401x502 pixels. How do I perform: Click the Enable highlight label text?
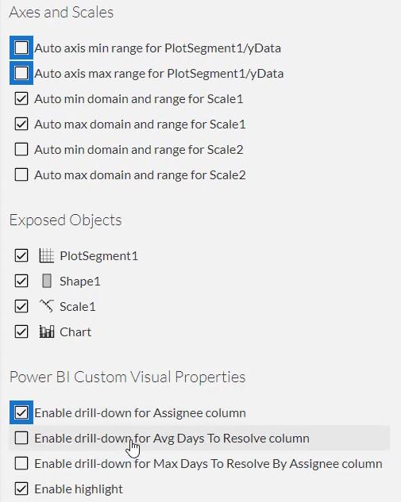pyautogui.click(x=79, y=489)
